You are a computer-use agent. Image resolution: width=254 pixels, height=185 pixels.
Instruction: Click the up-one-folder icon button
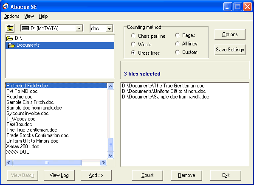pyautogui.click(x=10, y=28)
